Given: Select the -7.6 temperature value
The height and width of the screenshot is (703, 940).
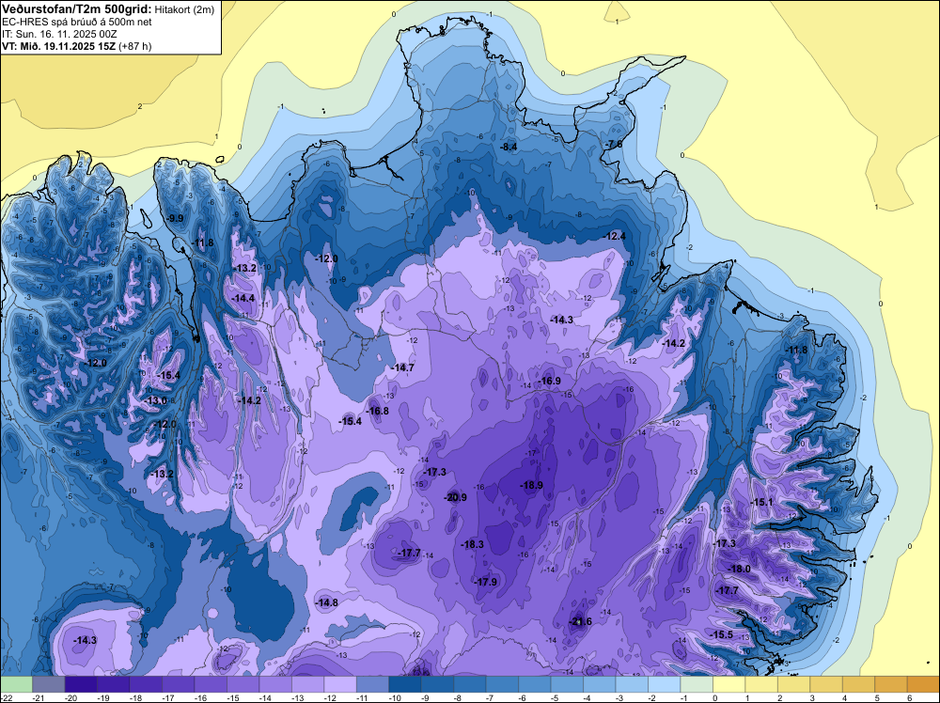Looking at the screenshot, I should click(x=613, y=145).
